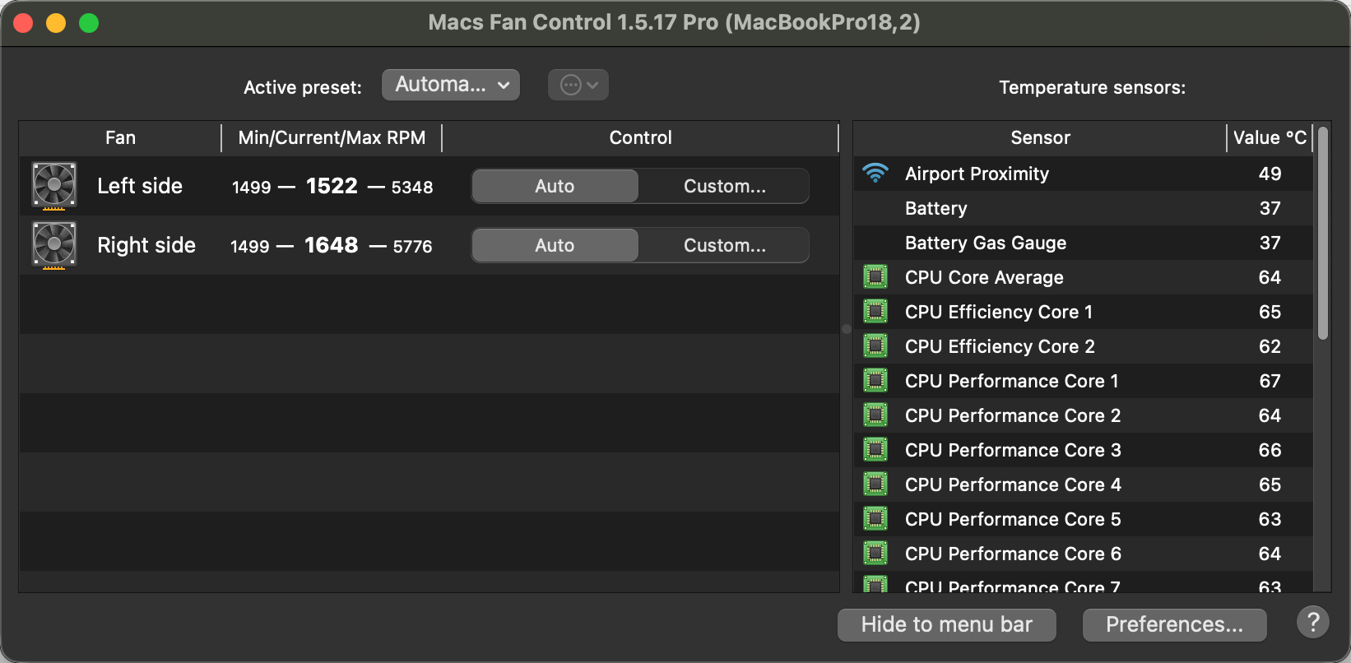
Task: Click the Min/Current/Max RPM column header
Action: 332,137
